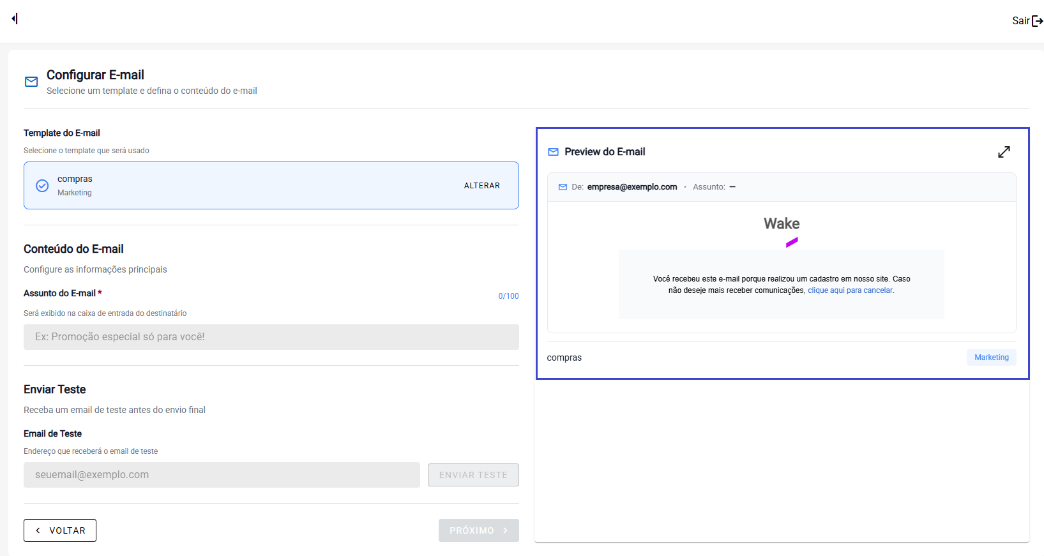This screenshot has width=1044, height=556.
Task: Click the compras label below the preview
Action: coord(564,357)
